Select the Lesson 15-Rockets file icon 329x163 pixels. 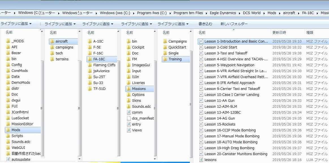click(x=201, y=124)
